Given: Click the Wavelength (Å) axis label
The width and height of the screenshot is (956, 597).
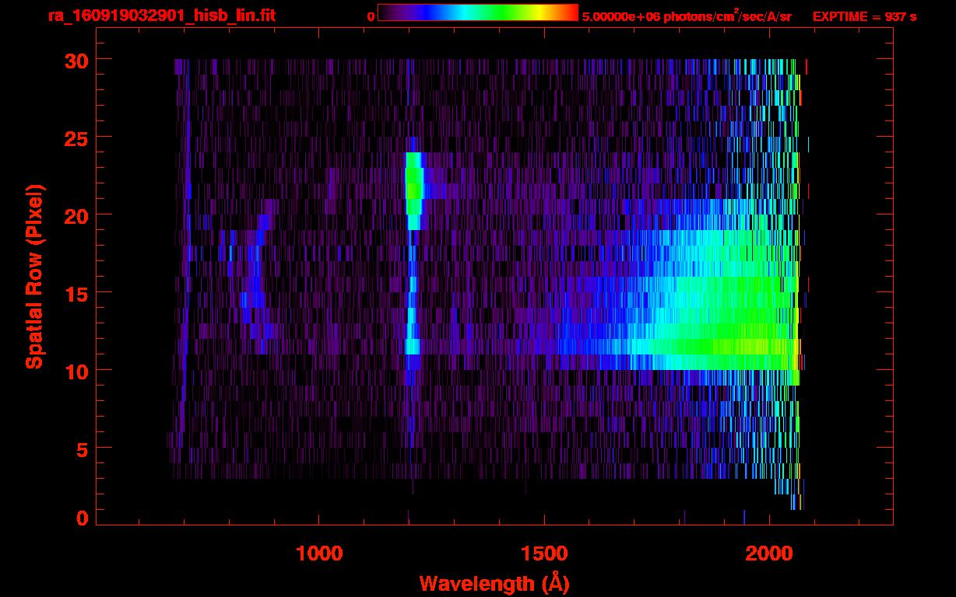Looking at the screenshot, I should point(494,583).
